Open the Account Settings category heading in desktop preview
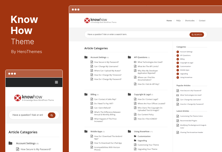222x152 pixels. tap(98, 57)
